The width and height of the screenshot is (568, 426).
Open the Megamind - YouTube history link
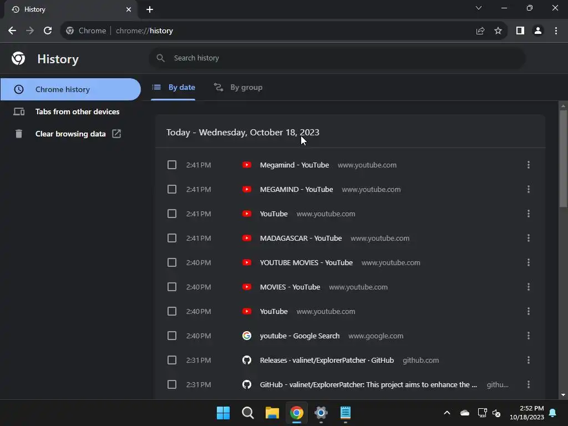click(295, 165)
